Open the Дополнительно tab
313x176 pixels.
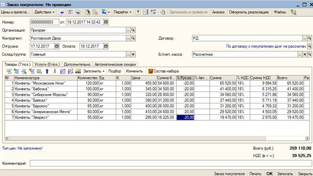click(77, 64)
